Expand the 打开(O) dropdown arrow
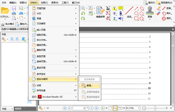This screenshot has height=112, width=175. (x=5, y=19)
